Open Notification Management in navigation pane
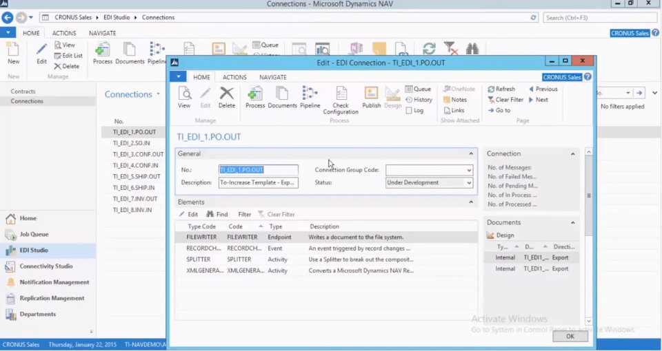The height and width of the screenshot is (351, 662). tap(54, 282)
